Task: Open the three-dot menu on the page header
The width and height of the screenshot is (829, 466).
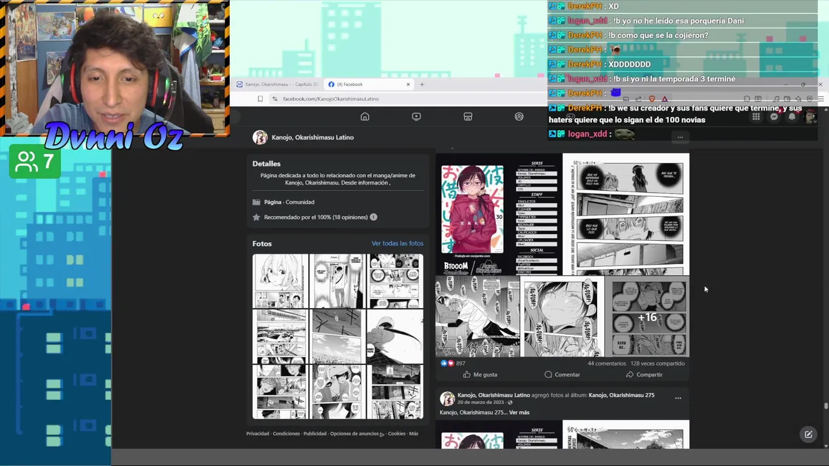Action: tap(680, 137)
